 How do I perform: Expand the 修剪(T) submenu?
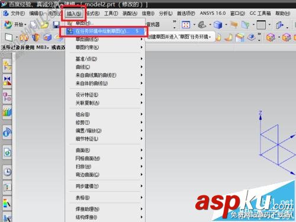pos(105,123)
